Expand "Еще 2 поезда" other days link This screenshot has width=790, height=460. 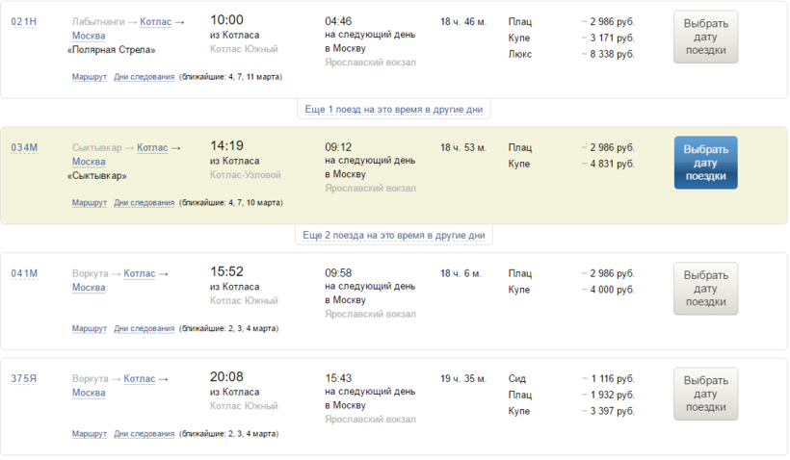tap(393, 235)
